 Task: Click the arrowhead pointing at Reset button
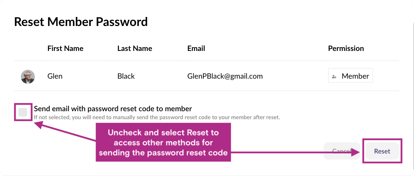[356, 152]
